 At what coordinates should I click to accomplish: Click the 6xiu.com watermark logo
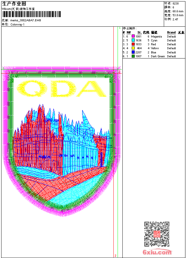click(157, 252)
